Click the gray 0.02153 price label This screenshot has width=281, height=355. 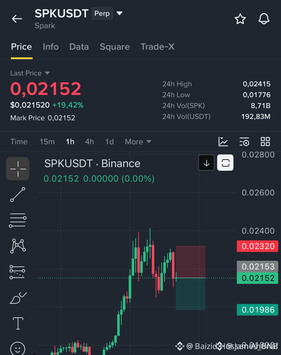258,266
